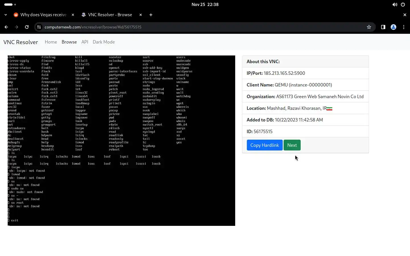Image resolution: width=410 pixels, height=256 pixels.
Task: Close the VNC Resolver tab
Action: pyautogui.click(x=141, y=15)
